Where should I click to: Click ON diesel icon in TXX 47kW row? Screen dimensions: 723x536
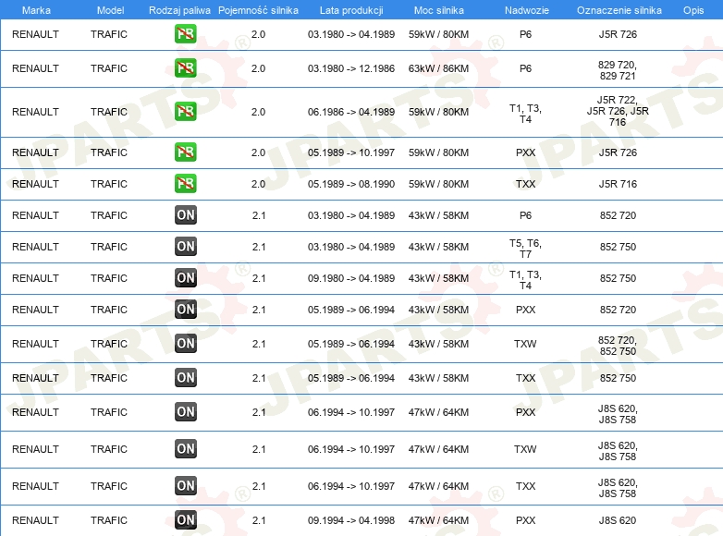click(185, 485)
